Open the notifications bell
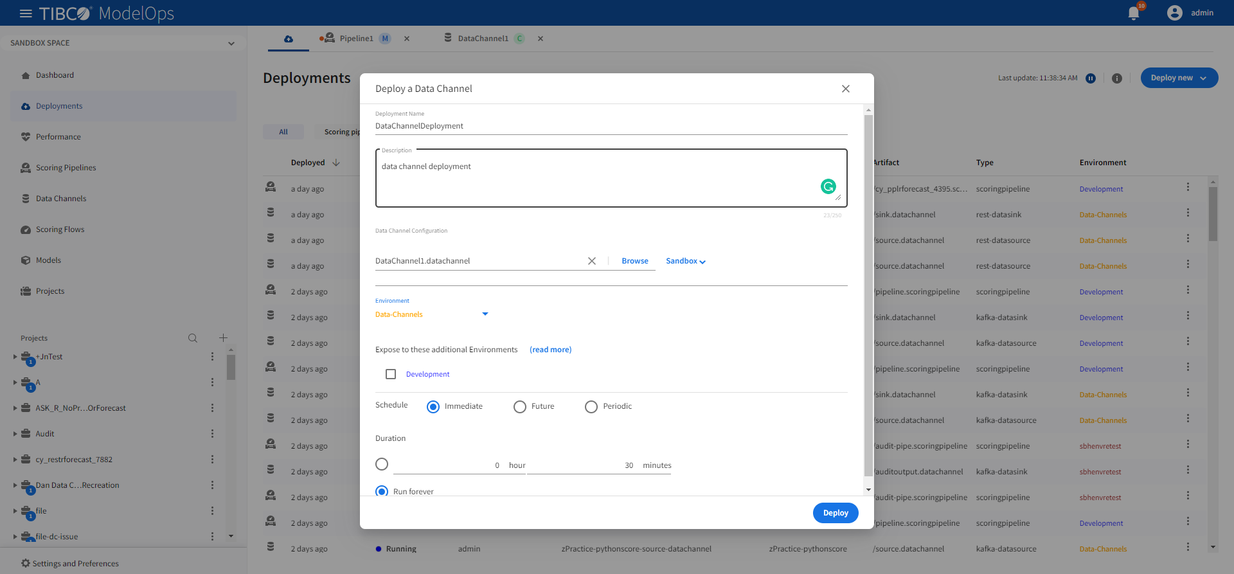The height and width of the screenshot is (574, 1234). pos(1134,13)
